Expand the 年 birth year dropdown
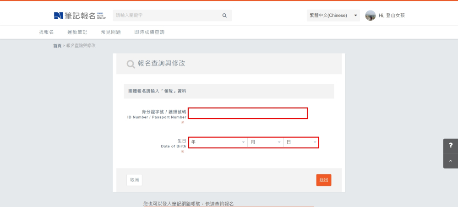This screenshot has height=207, width=458. [x=218, y=142]
